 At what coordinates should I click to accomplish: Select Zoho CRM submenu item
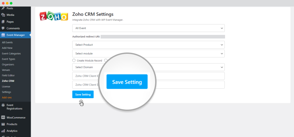8,81
